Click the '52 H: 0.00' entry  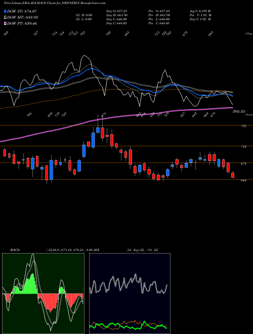point(83,15)
